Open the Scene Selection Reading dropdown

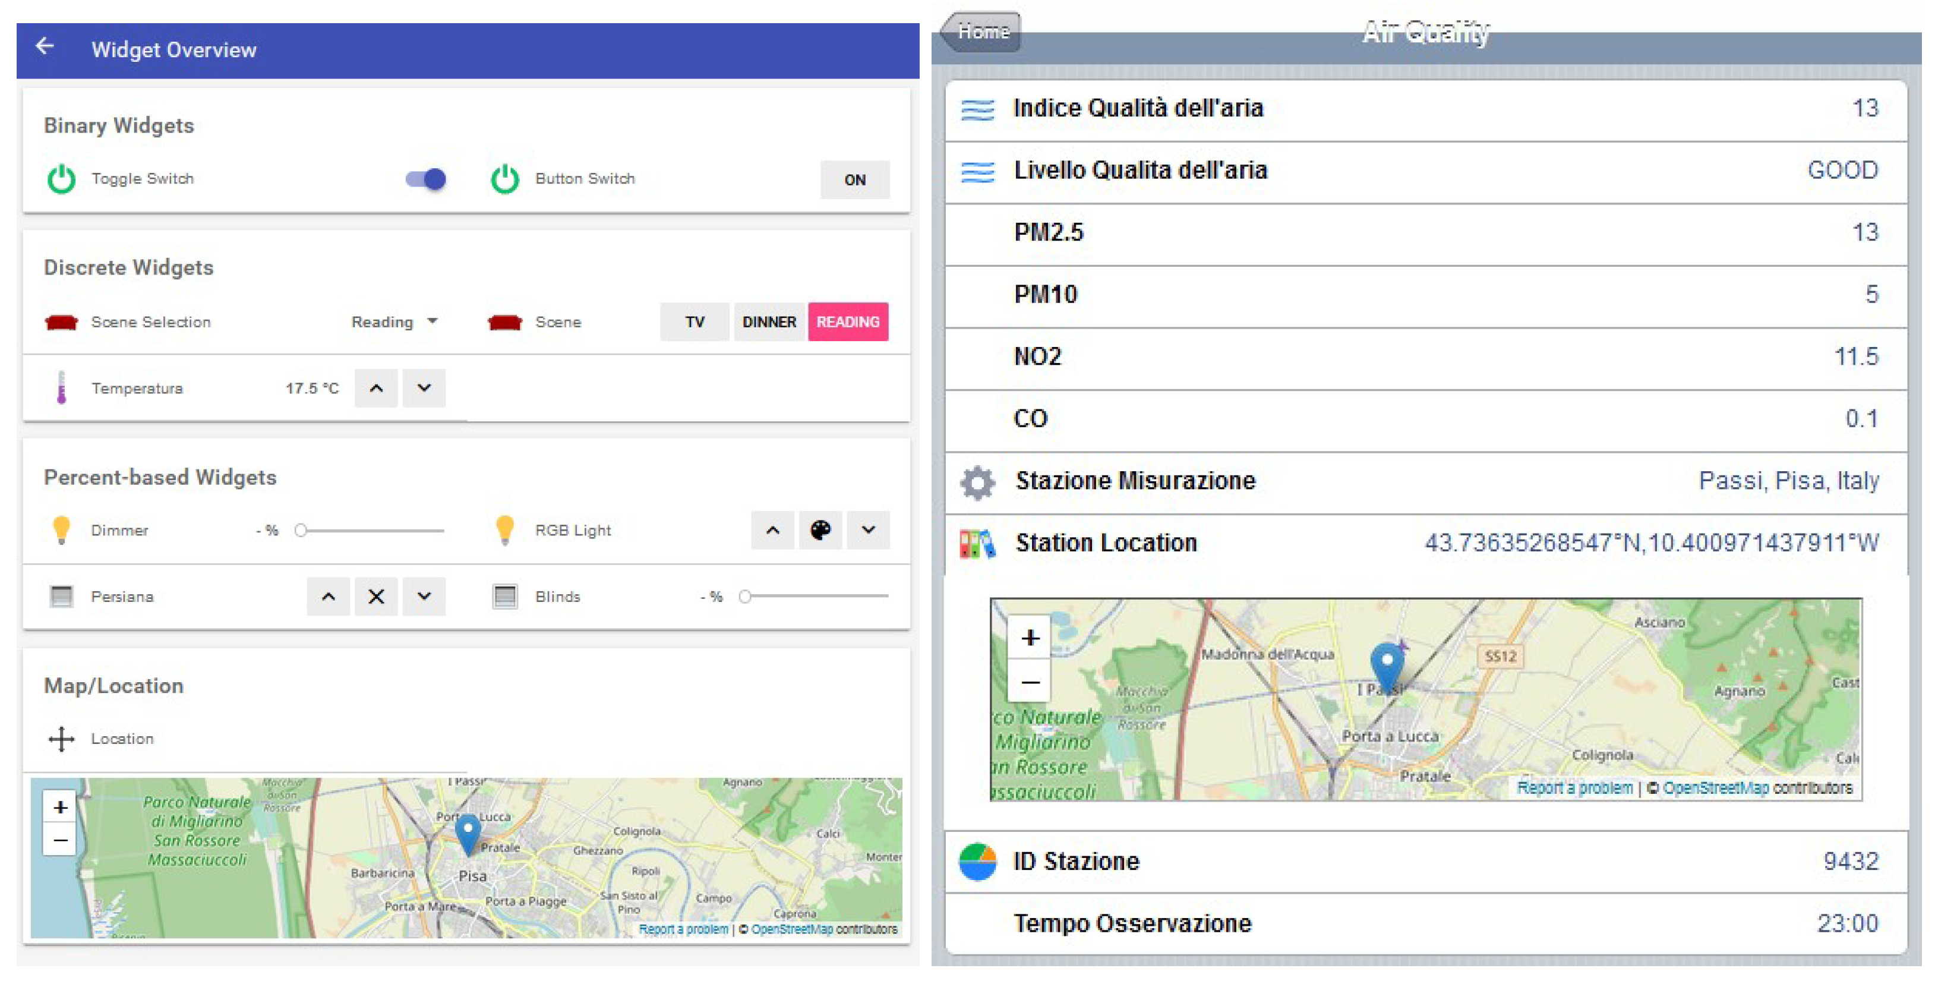[x=394, y=321]
